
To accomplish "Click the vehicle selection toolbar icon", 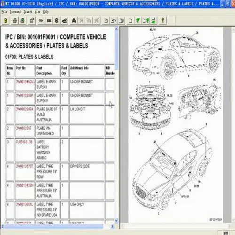I will coord(64,21).
